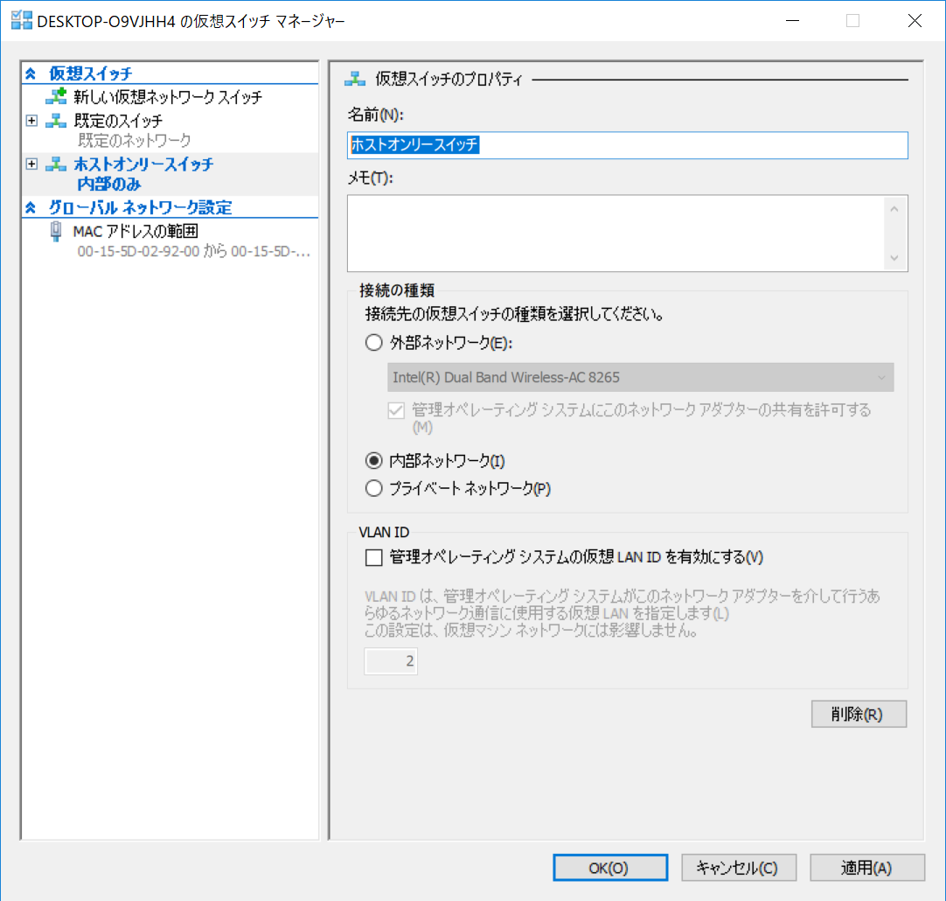Screen dimensions: 946x901
Task: Minimize the Virtual Switch Manager window
Action: [793, 20]
